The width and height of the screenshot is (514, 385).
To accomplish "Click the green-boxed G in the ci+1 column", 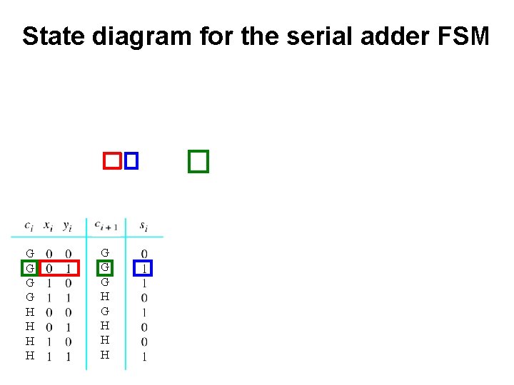I will tap(105, 268).
